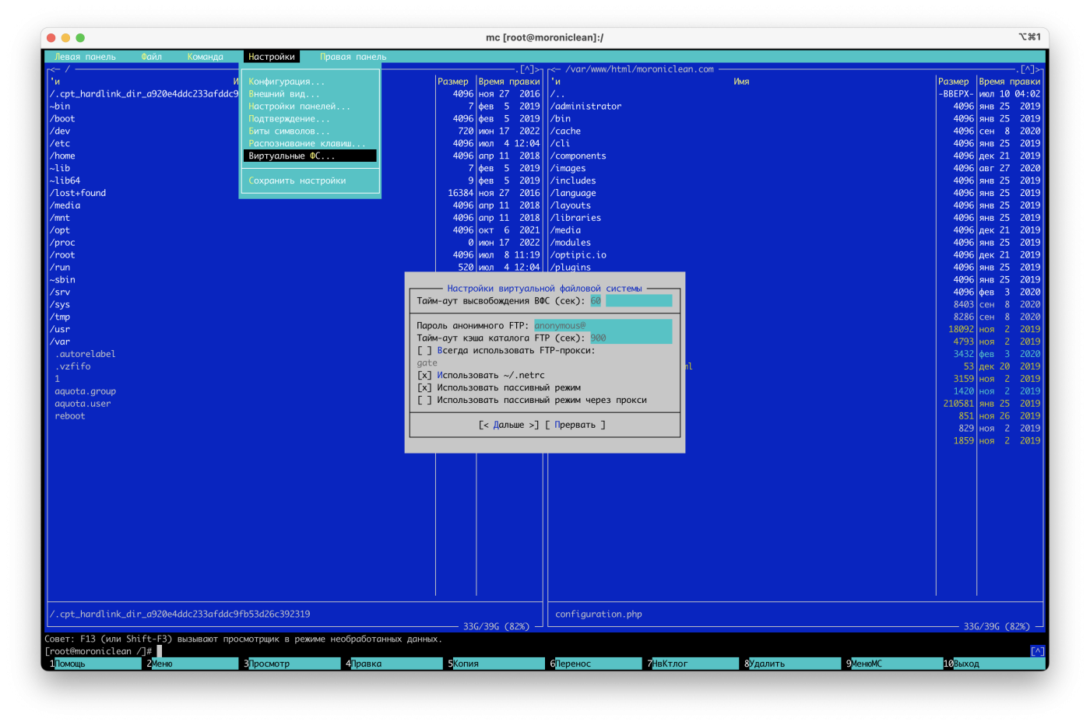Click the '7 НвКтлог' function key
This screenshot has height=725, width=1090.
693,664
